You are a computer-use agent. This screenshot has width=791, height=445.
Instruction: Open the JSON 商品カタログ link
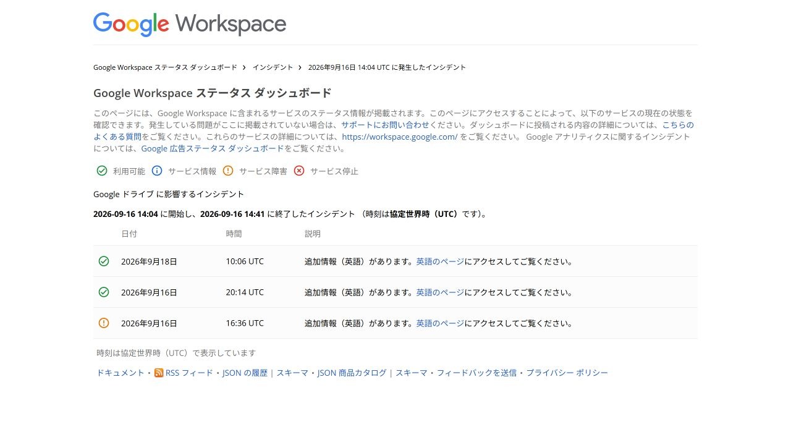pyautogui.click(x=352, y=373)
